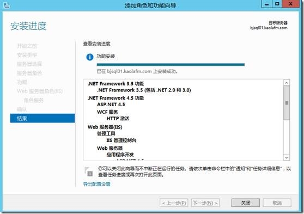Click '.NET Framework 4.5 功能' row
304x214 pixels.
[115, 98]
